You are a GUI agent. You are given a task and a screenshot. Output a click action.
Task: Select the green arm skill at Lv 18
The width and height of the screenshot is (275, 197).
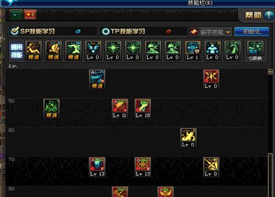pyautogui.click(x=143, y=108)
